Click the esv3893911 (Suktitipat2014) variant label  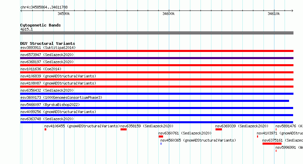(48, 48)
